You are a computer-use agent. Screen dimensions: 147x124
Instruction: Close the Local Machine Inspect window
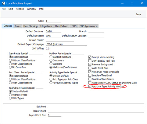(142, 3)
